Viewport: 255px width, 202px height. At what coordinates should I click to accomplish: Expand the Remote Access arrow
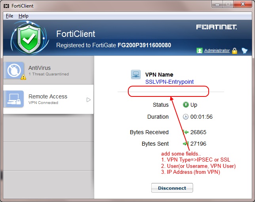click(89, 100)
